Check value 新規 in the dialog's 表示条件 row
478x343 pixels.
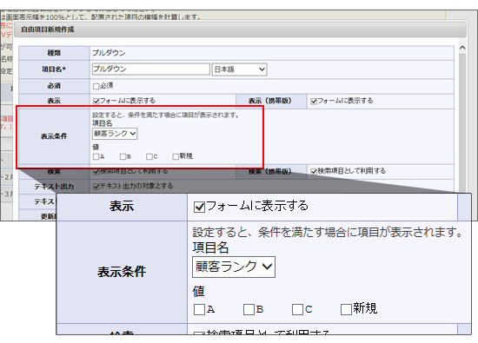(x=176, y=156)
